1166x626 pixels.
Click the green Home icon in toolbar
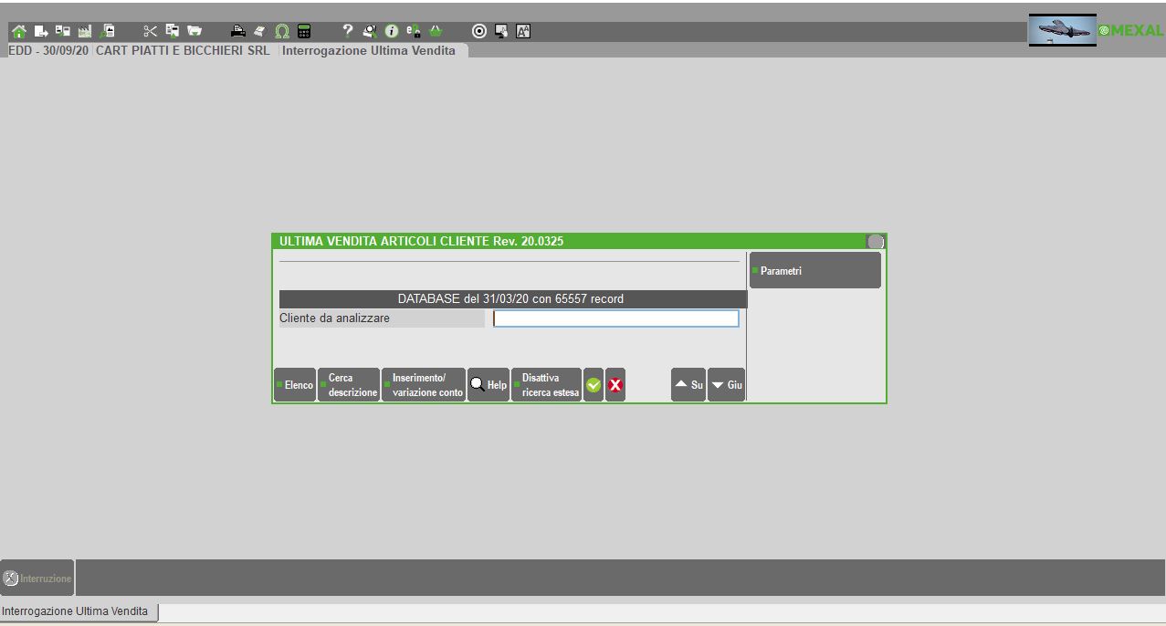pyautogui.click(x=18, y=32)
